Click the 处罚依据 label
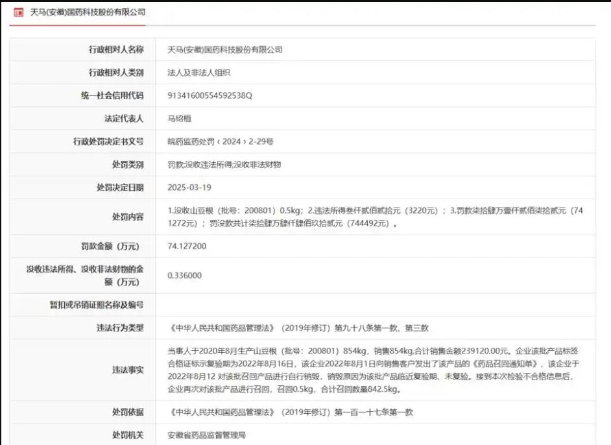 click(128, 412)
